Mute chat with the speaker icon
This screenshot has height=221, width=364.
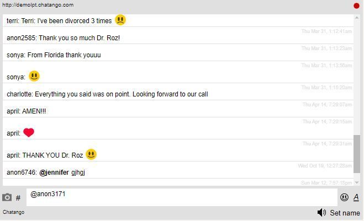[321, 212]
